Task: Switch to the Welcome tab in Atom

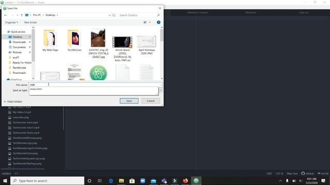Action: (251, 12)
